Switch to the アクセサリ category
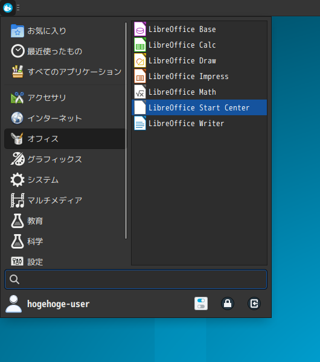 coord(65,98)
